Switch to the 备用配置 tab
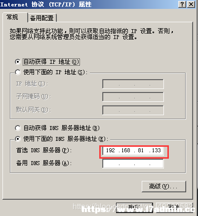198x216 pixels. pos(42,18)
